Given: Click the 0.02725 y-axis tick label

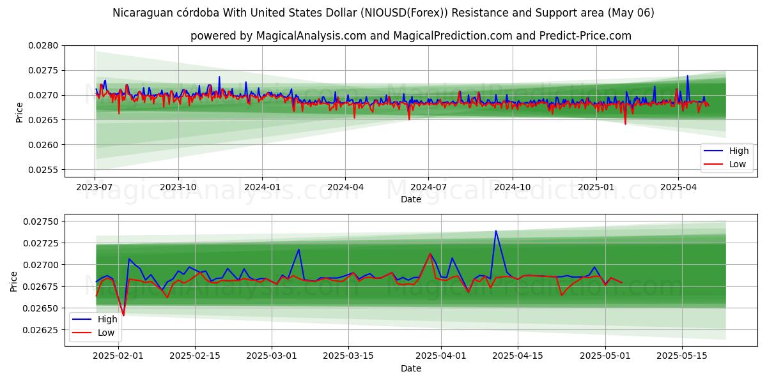Looking at the screenshot, I should (42, 243).
